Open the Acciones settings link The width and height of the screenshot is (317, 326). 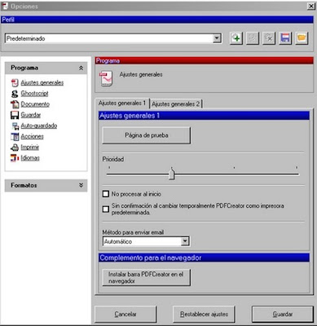coord(32,136)
